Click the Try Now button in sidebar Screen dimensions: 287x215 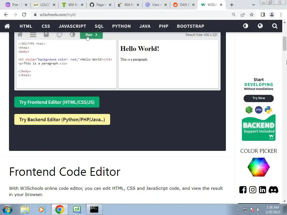coord(259,98)
